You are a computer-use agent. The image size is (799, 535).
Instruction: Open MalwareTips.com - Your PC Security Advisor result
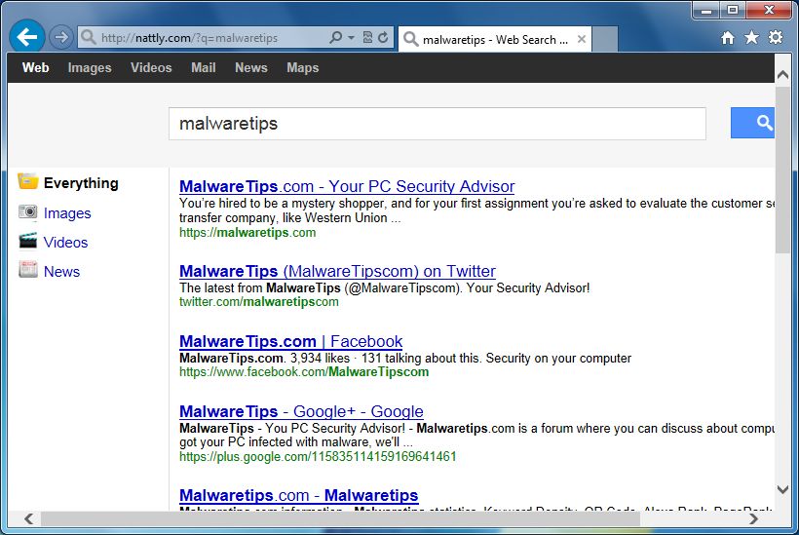click(347, 186)
